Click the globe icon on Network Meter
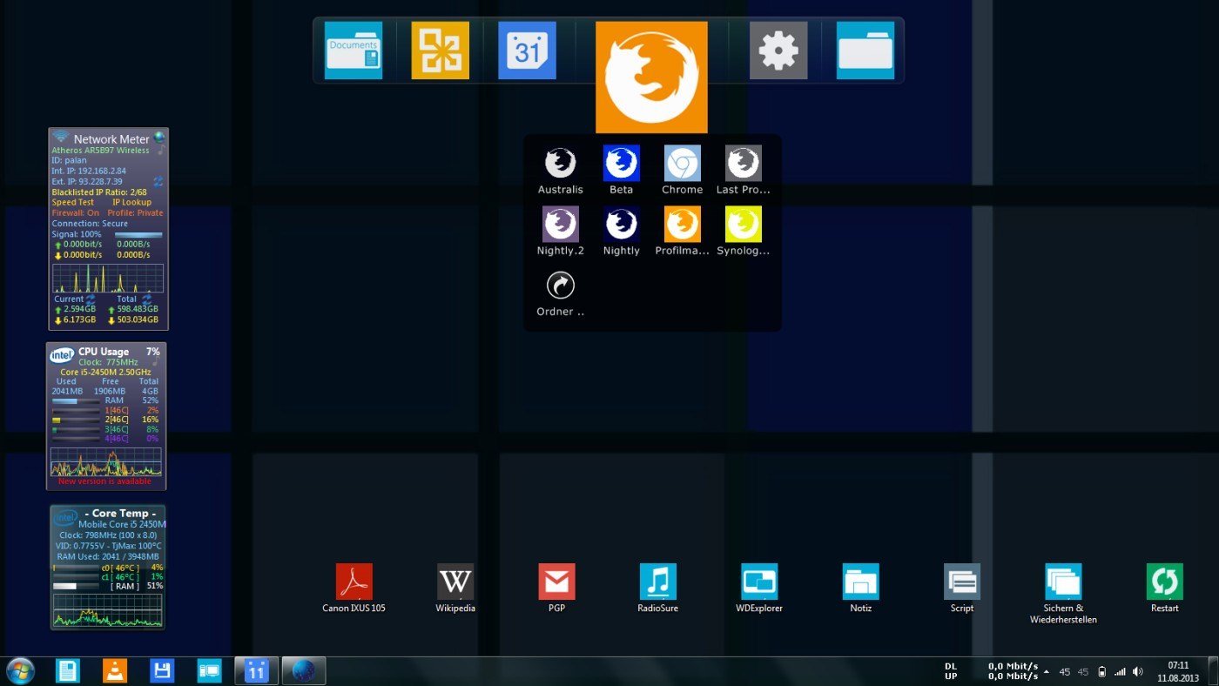The width and height of the screenshot is (1219, 686). click(x=158, y=138)
